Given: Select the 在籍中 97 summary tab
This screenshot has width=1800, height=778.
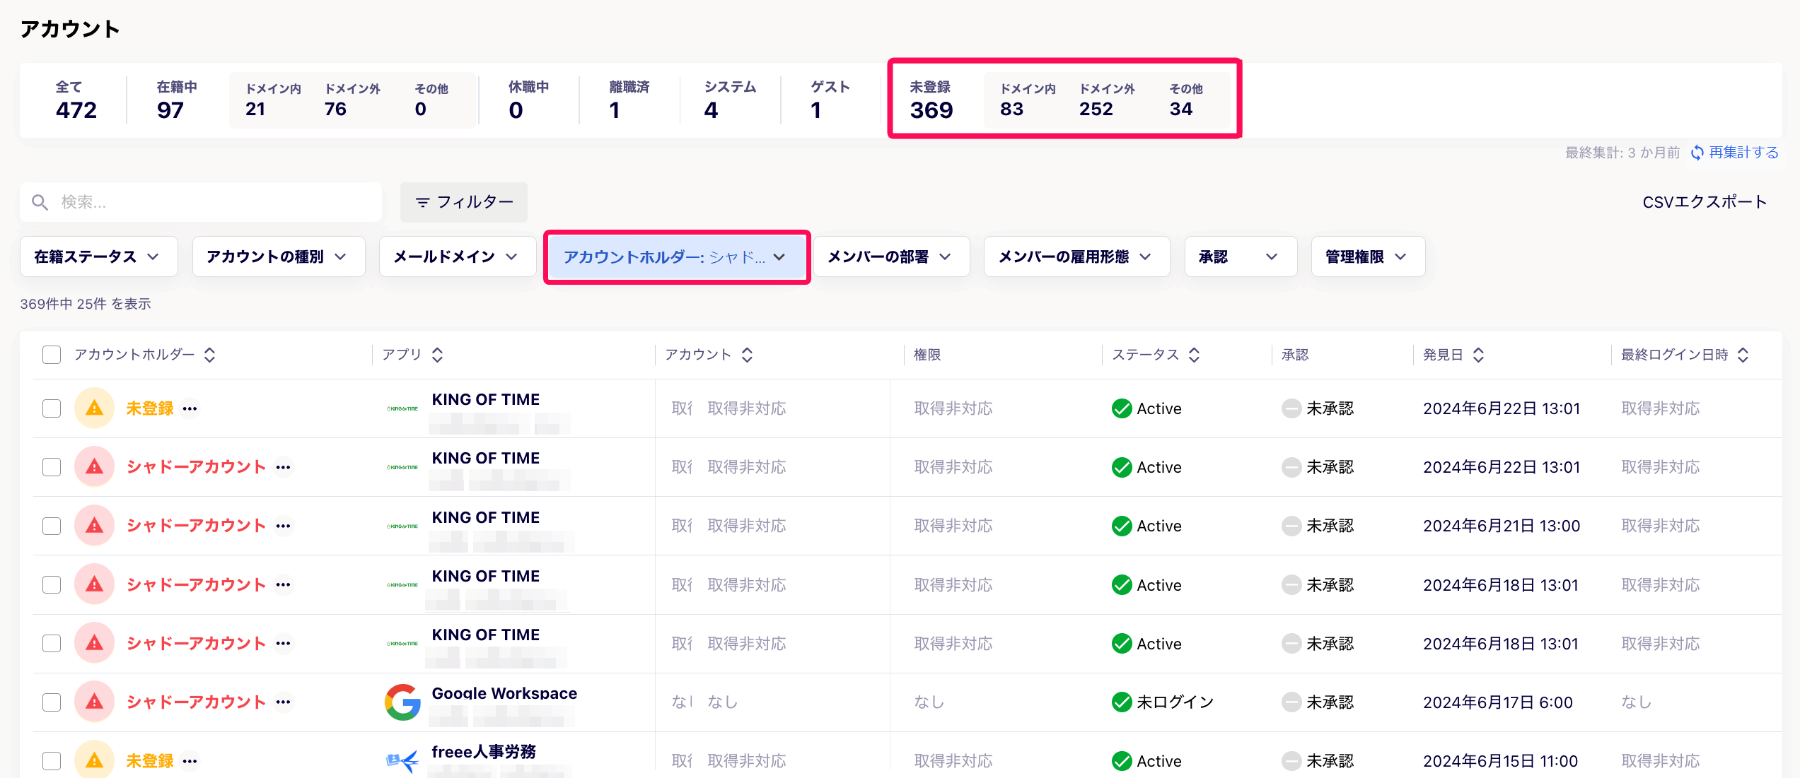Looking at the screenshot, I should tap(177, 100).
